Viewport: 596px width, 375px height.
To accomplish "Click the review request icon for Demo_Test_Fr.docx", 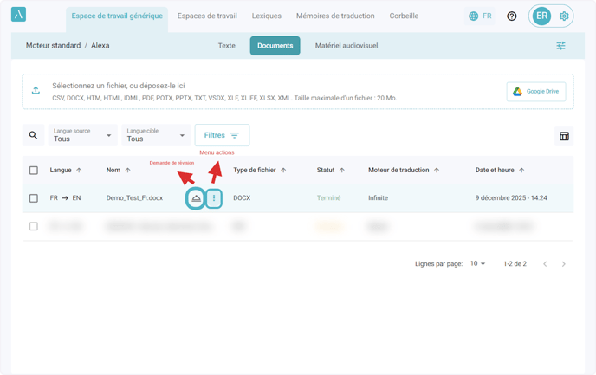I will pyautogui.click(x=196, y=198).
